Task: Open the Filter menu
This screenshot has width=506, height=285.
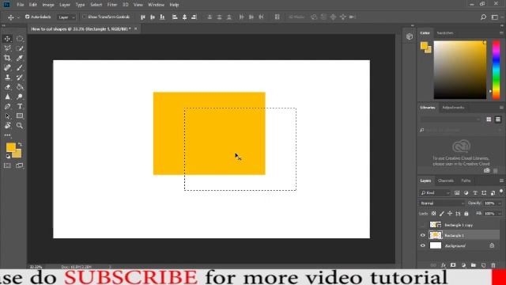Action: pos(112,5)
